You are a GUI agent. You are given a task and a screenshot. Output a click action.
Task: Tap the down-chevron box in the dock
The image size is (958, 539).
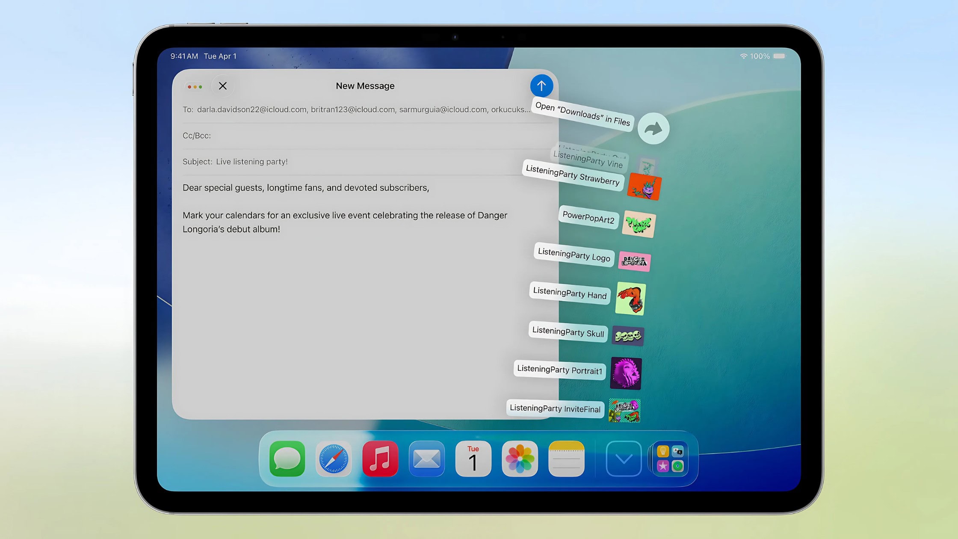pos(623,459)
